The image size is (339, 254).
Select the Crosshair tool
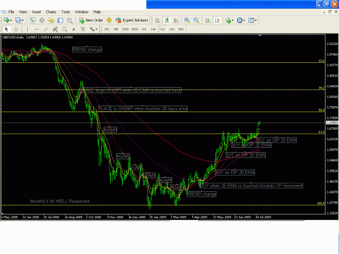coord(16,29)
